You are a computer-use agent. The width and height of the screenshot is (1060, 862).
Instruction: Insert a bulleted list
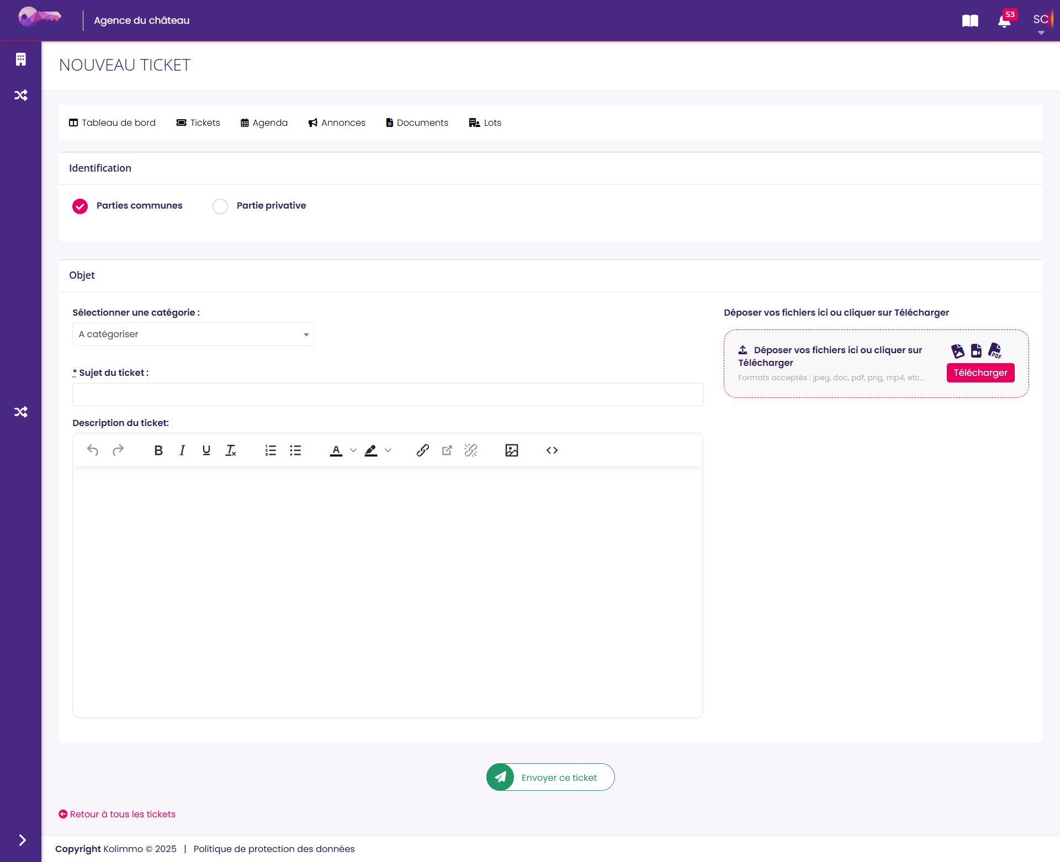[x=295, y=450]
